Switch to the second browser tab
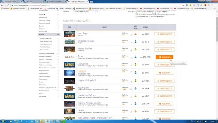218x123 pixels. 34,2
